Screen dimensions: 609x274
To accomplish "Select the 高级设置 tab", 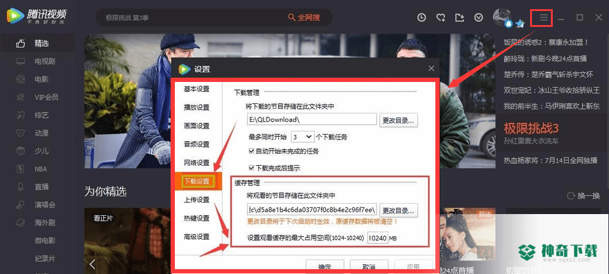I will (x=197, y=236).
